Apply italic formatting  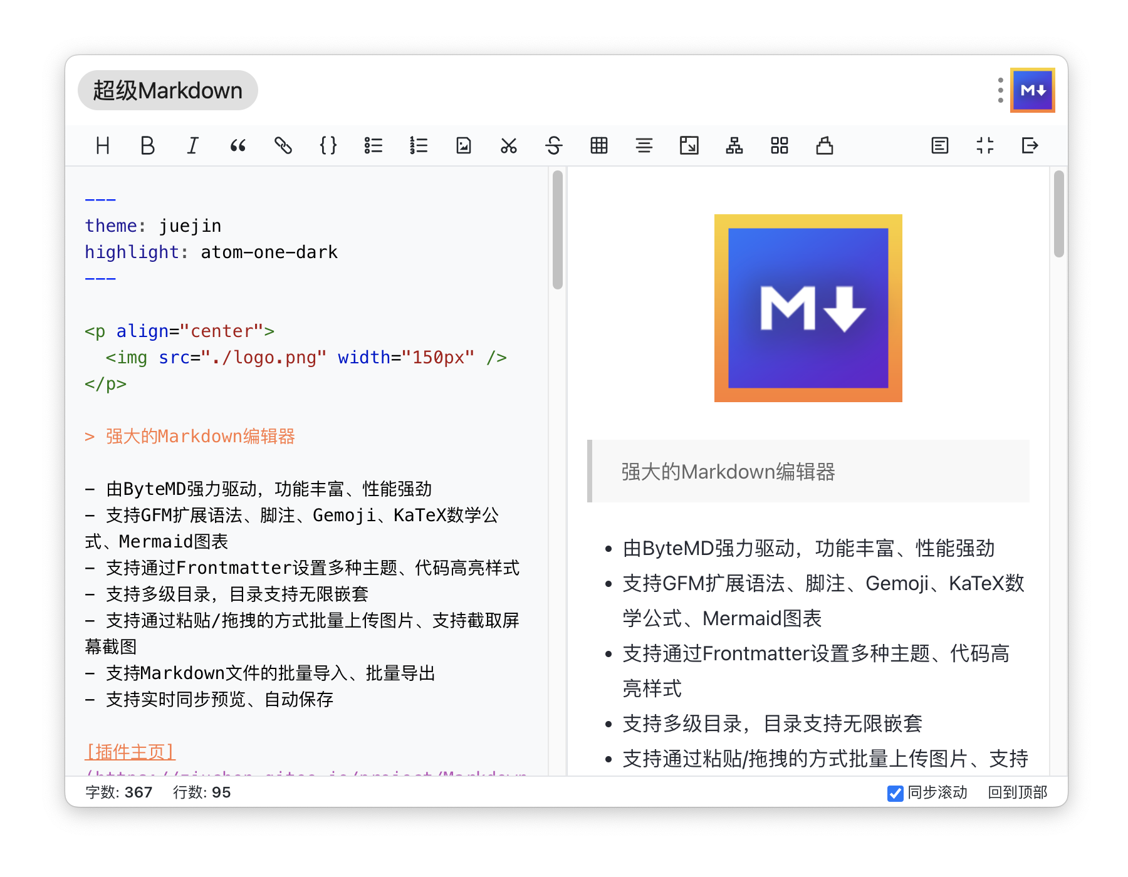point(193,146)
